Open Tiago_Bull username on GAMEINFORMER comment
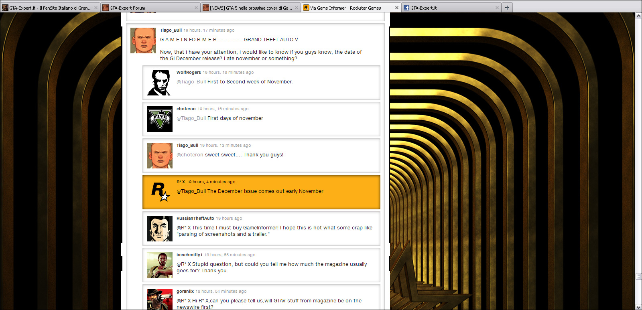Viewport: 642px width, 310px height. coord(171,30)
